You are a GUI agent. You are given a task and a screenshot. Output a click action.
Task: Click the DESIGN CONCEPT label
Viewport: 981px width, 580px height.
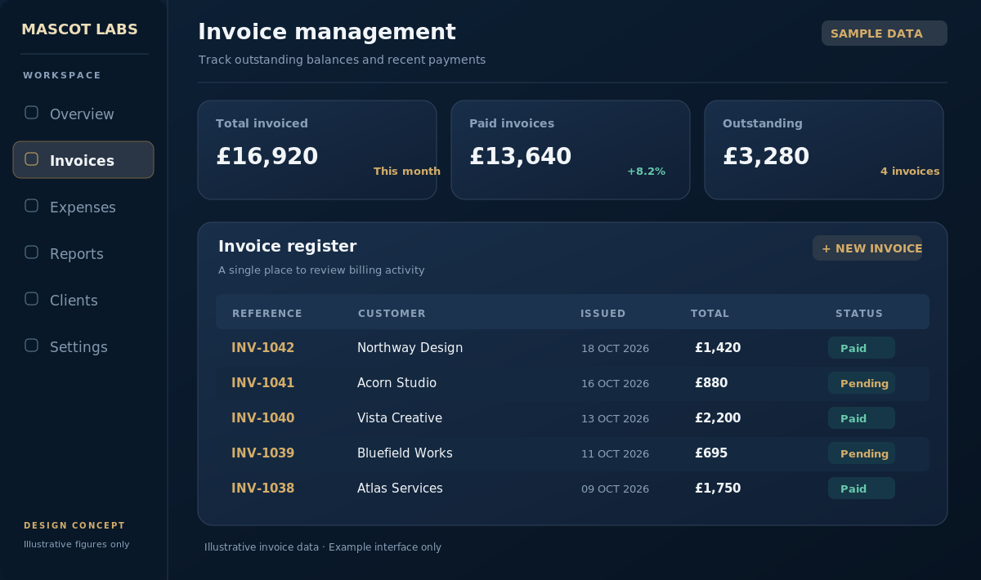coord(74,526)
